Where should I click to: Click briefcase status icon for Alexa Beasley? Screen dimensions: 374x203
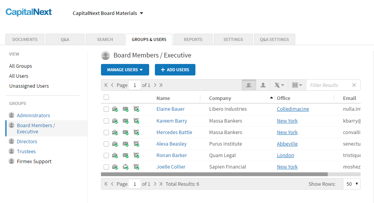coord(115,144)
